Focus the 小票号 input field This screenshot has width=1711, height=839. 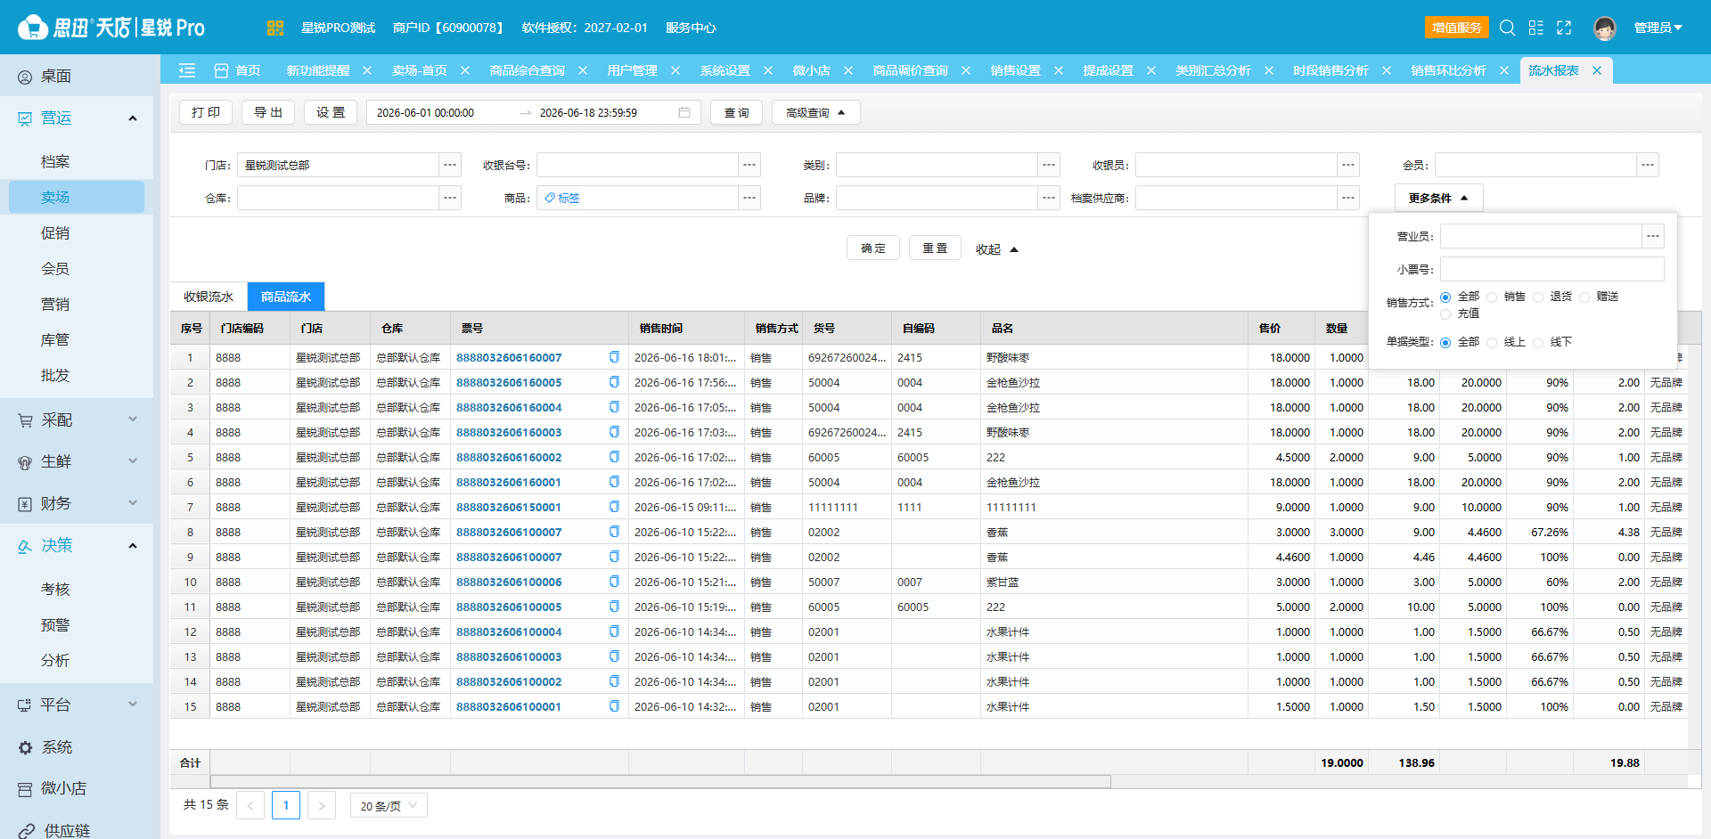point(1551,269)
